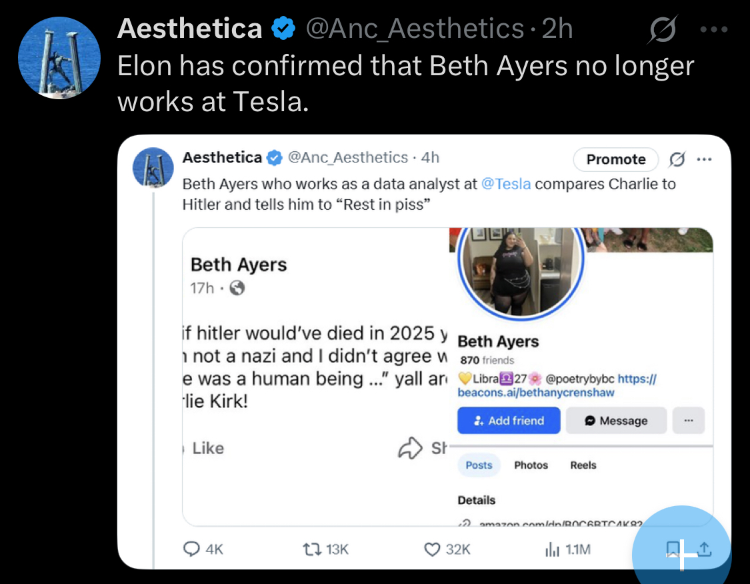Select the Posts tab
Screen dimensions: 750x584
coord(479,465)
